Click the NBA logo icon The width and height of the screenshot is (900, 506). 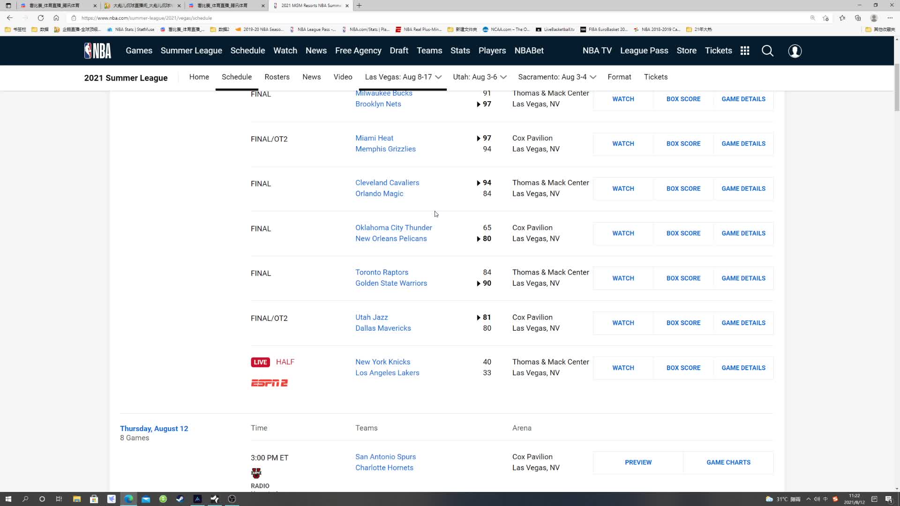pos(97,51)
